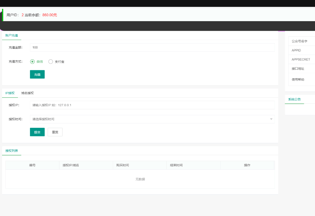Viewport: 315px width, 216px height.
Task: Click the 编号 column header
Action: pyautogui.click(x=32, y=165)
